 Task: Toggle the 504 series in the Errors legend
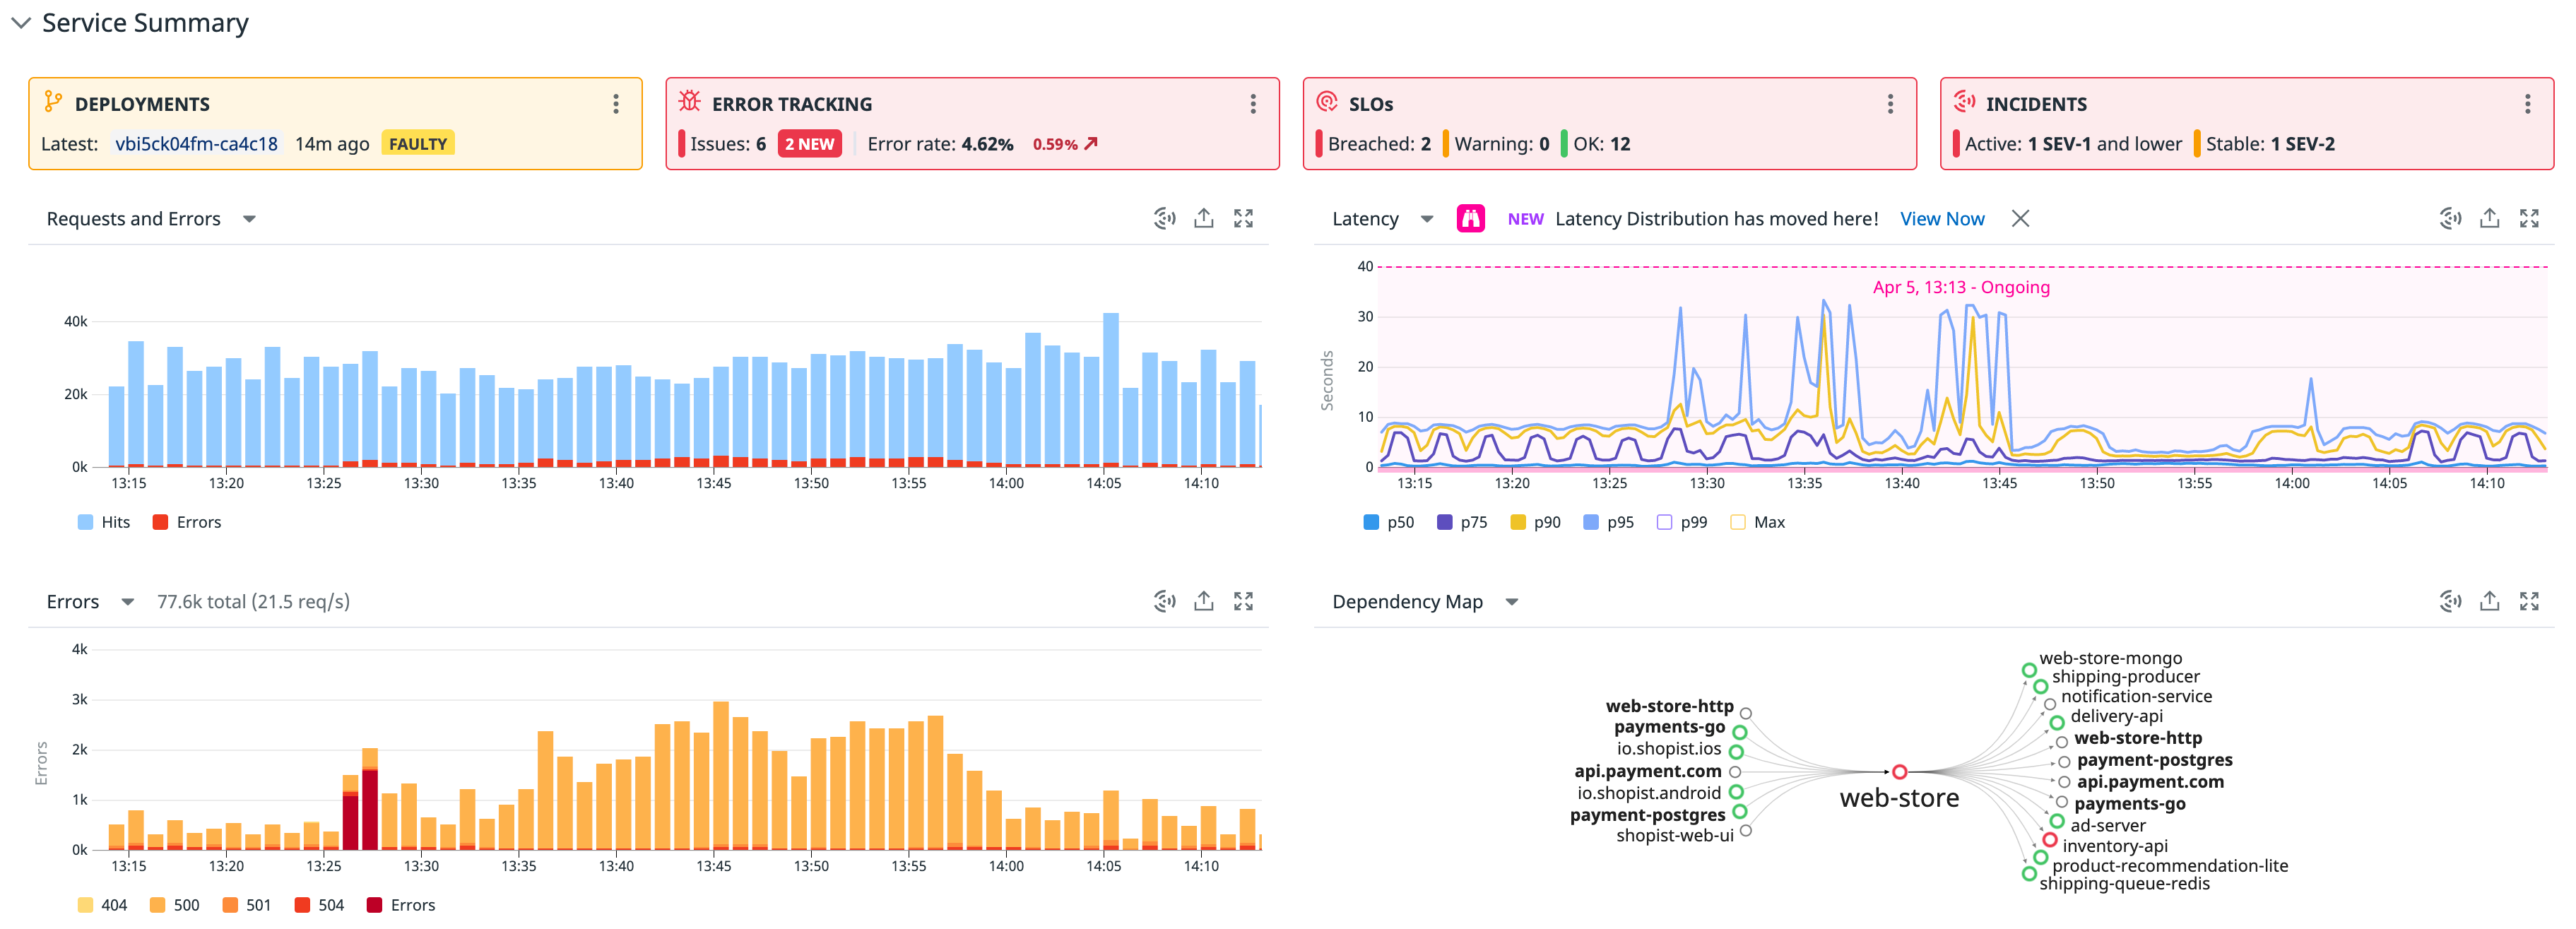click(317, 904)
